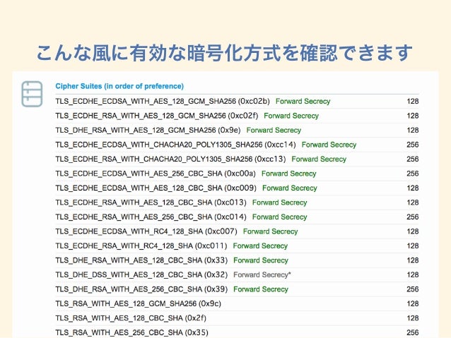
Task: Select TLS_RSA_WITH_AES_256_CBC_SHA (0x35)
Action: click(131, 332)
